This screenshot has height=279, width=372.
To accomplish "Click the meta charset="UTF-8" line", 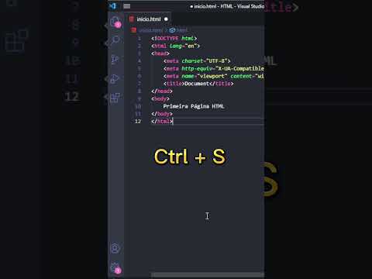I will [x=197, y=61].
